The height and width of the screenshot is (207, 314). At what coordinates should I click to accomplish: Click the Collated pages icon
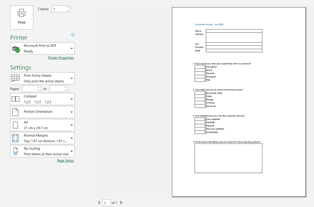pyautogui.click(x=16, y=99)
